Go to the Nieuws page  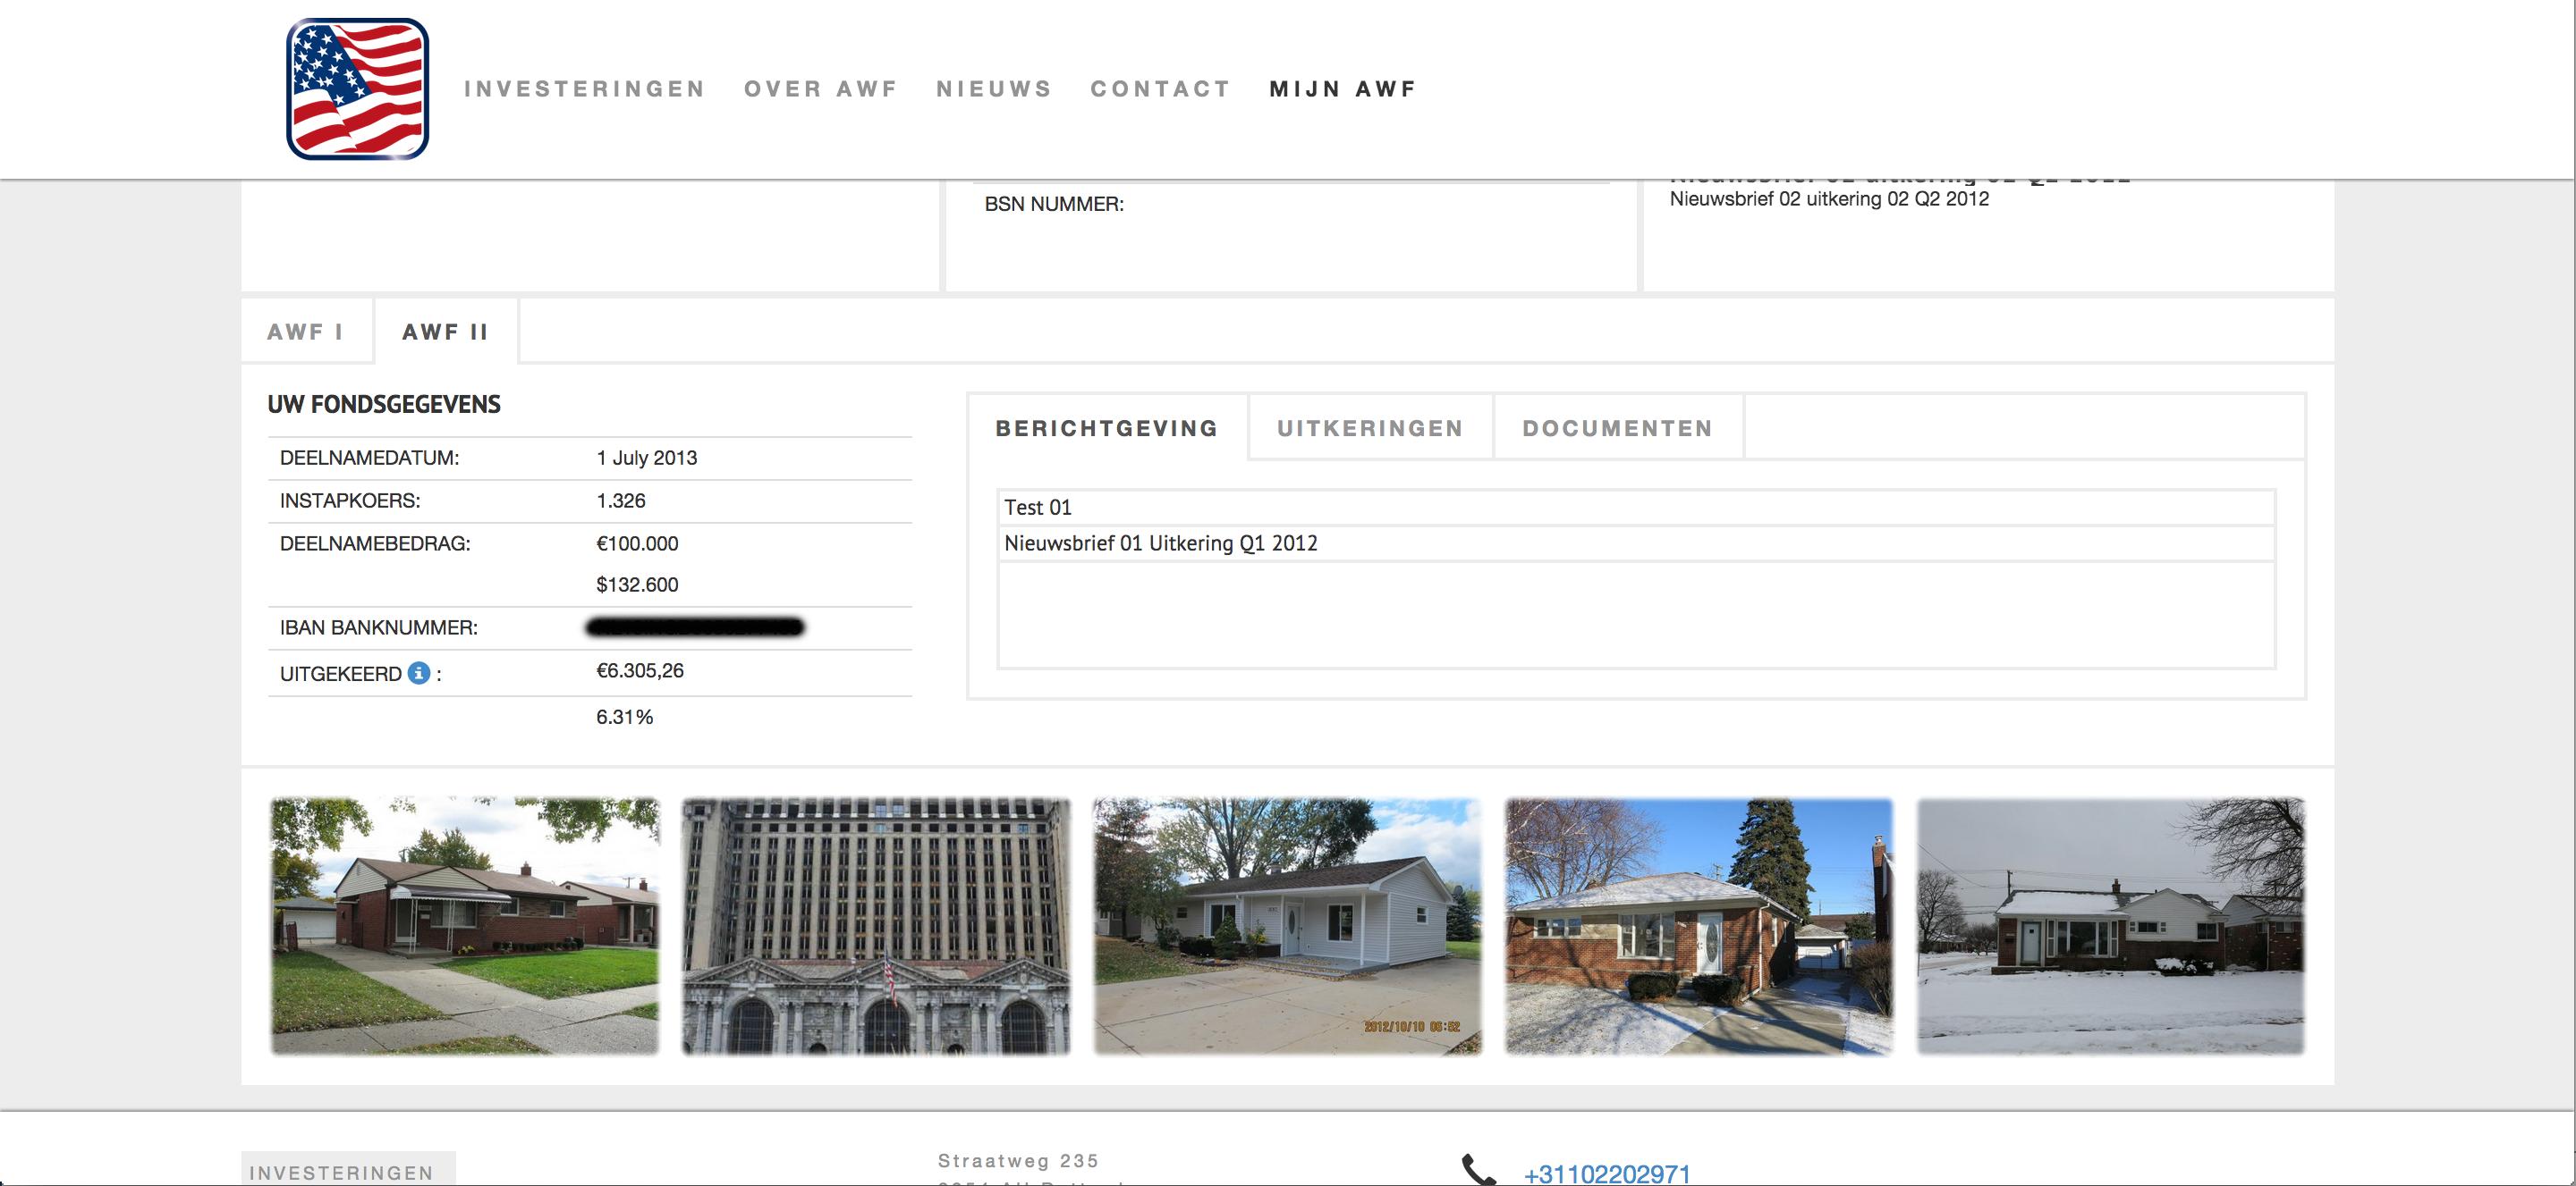click(x=993, y=88)
